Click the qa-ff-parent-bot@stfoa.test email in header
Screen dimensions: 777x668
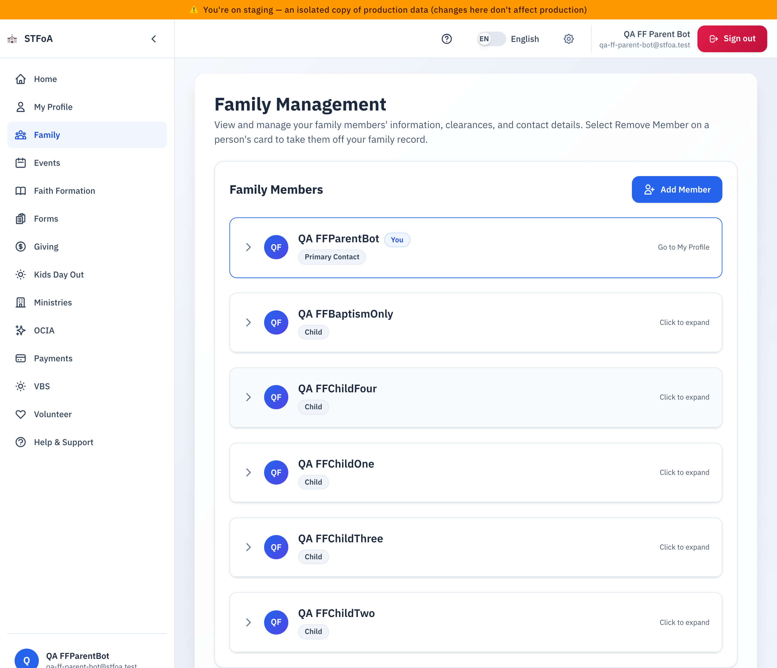(644, 45)
